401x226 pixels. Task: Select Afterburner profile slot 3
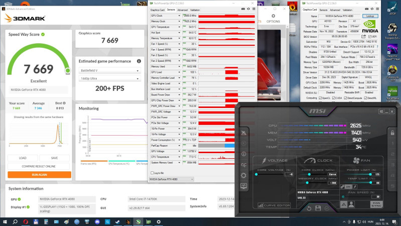pyautogui.click(x=392, y=165)
